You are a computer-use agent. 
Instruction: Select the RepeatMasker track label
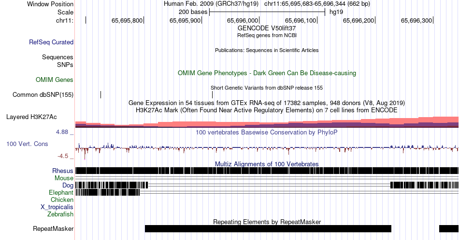point(53,228)
